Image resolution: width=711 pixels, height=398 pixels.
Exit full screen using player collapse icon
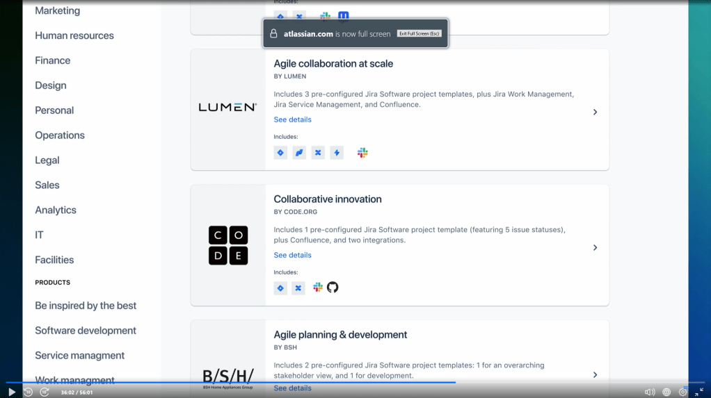[x=698, y=392]
